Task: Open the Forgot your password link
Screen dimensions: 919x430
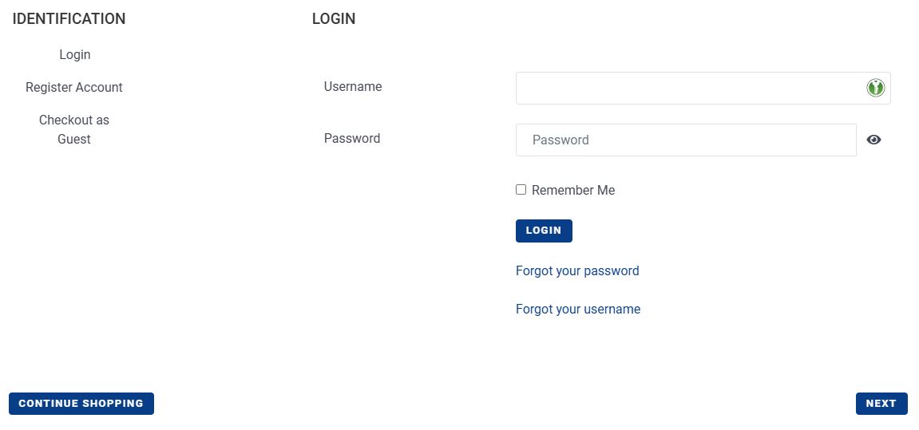Action: click(x=577, y=271)
